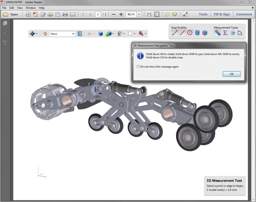256x202 pixels.
Task: Check Do not show this message again
Action: [x=138, y=66]
